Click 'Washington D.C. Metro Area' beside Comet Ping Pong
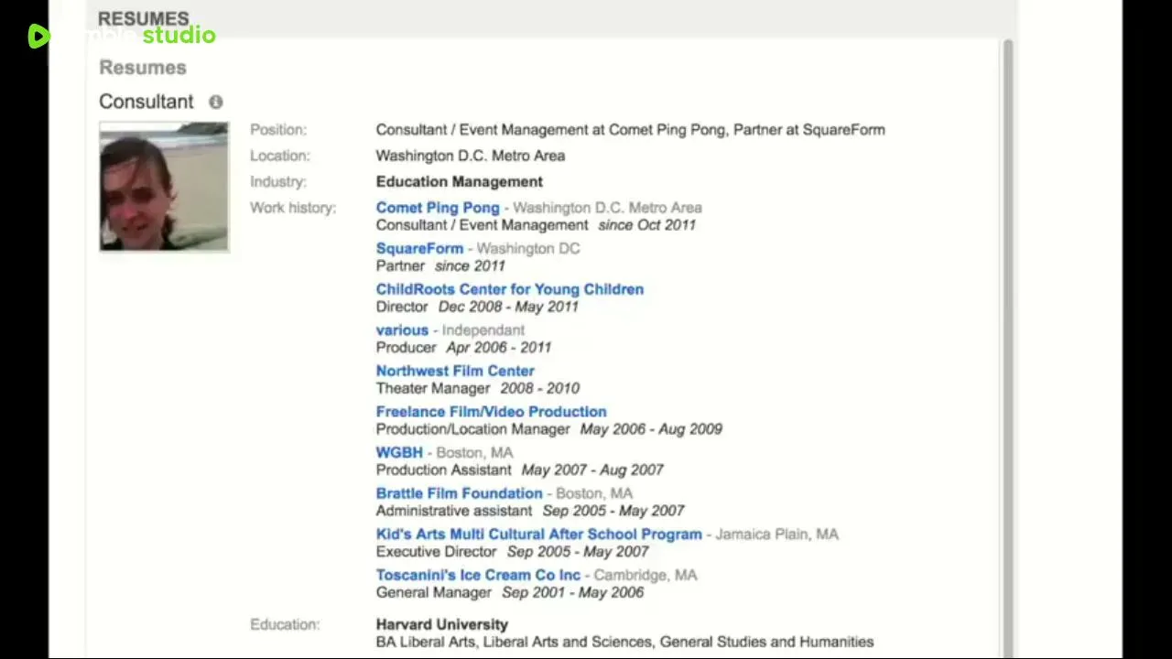 point(607,208)
